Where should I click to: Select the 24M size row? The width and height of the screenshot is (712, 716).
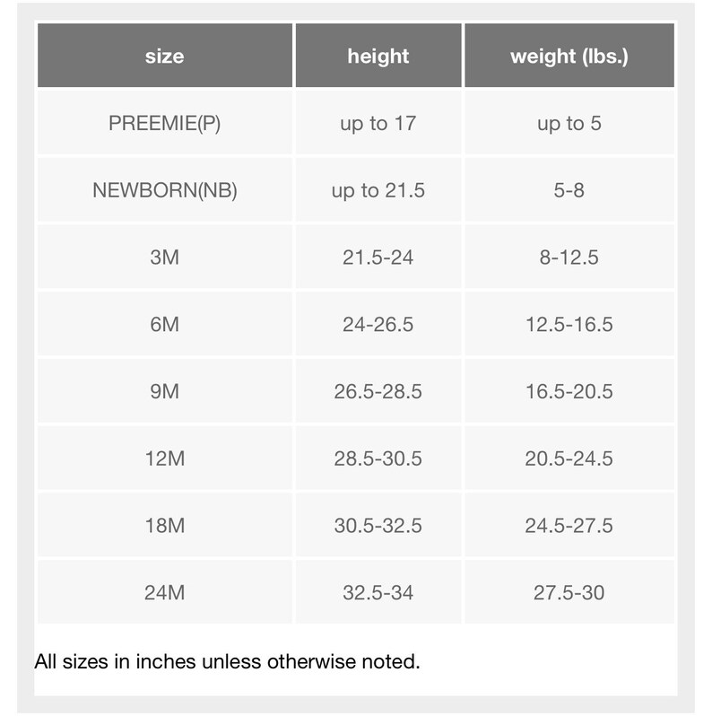click(356, 593)
